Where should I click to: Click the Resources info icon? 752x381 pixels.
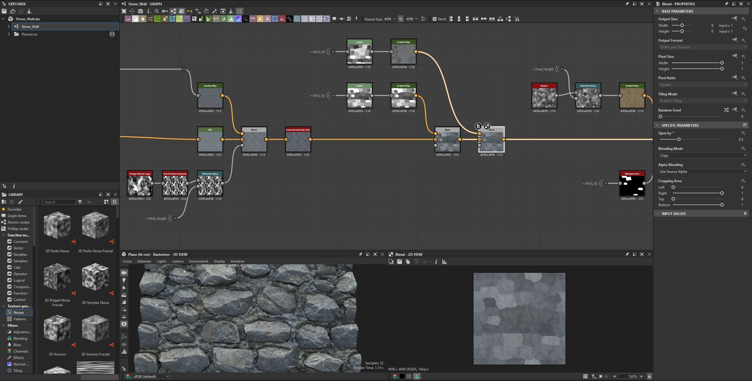click(112, 34)
